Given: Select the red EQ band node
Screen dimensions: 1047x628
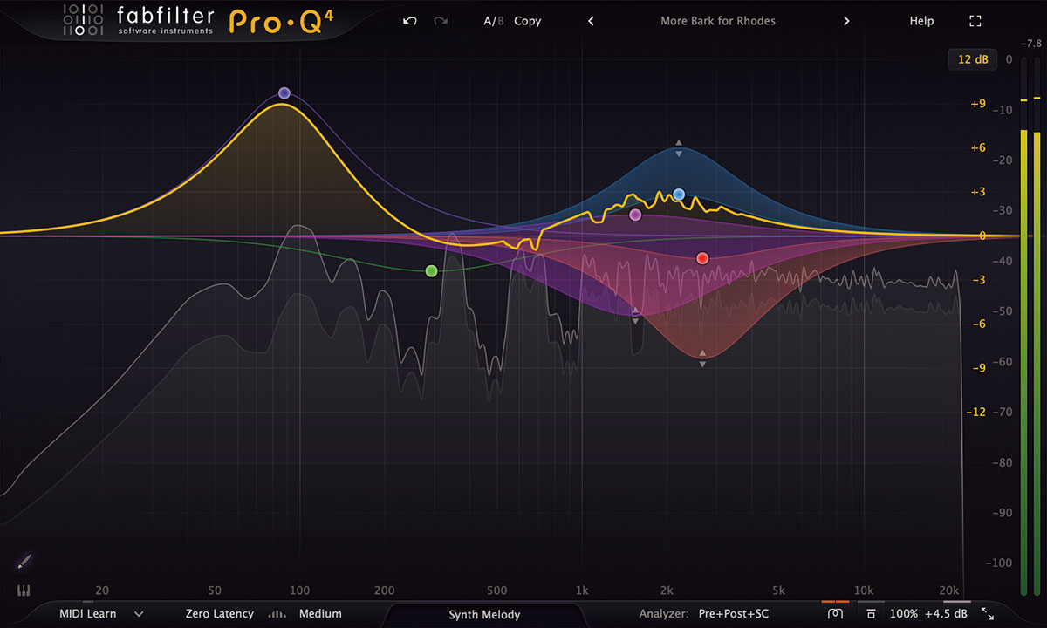Looking at the screenshot, I should pos(702,258).
